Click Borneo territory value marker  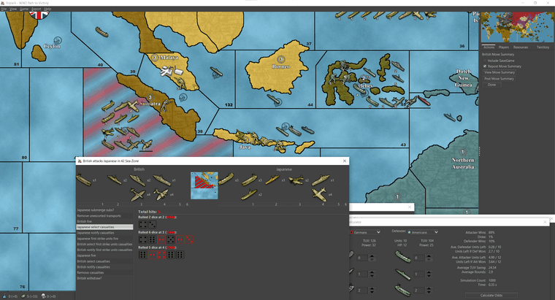click(280, 59)
